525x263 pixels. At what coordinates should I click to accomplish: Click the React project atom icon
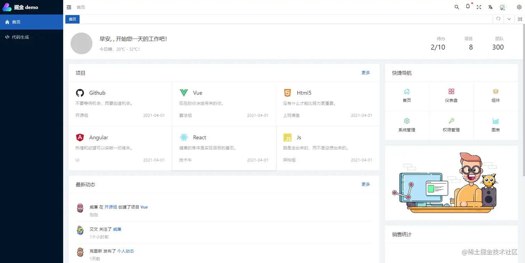pyautogui.click(x=184, y=137)
